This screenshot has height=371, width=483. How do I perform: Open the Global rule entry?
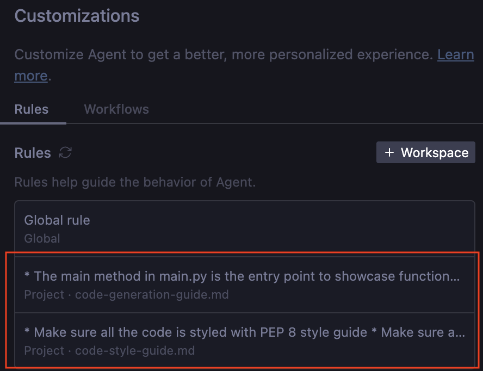click(57, 220)
